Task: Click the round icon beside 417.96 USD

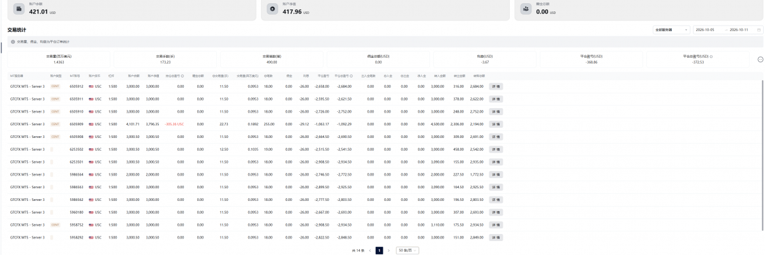Action: click(x=272, y=9)
